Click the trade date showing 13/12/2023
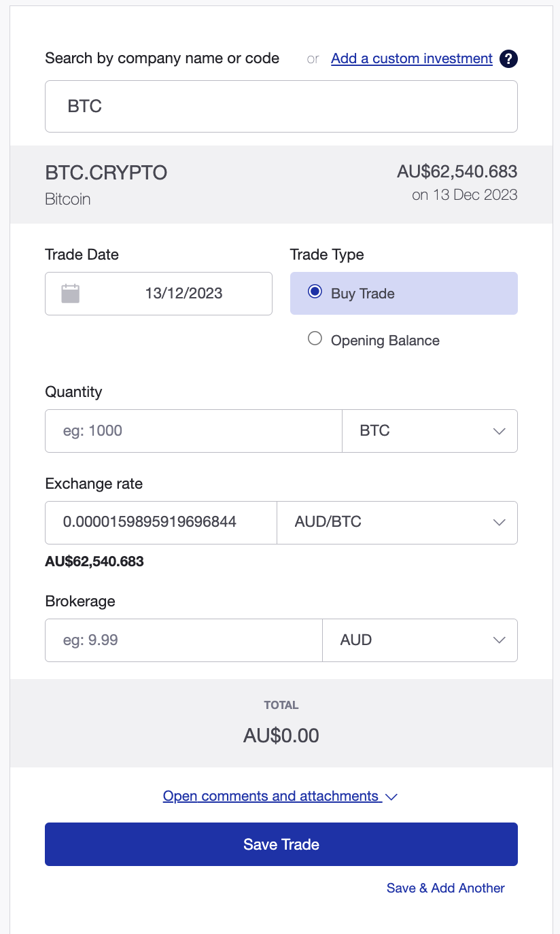 pos(182,292)
